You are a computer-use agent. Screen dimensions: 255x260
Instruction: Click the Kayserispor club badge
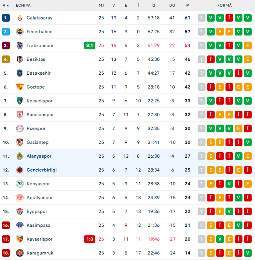pyautogui.click(x=20, y=239)
